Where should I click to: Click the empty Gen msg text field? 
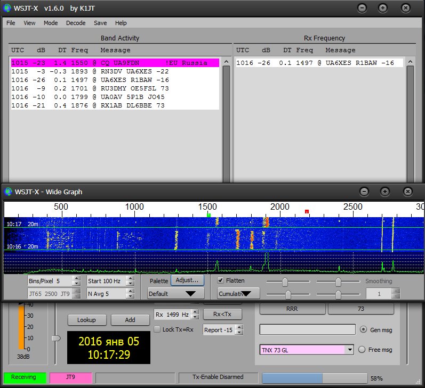pos(307,330)
